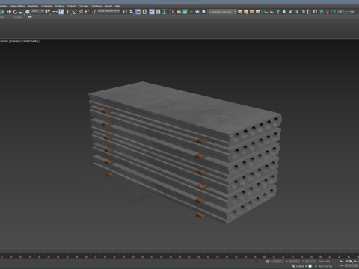Click the current frame number field
This screenshot has height=269, width=359.
coord(351,265)
